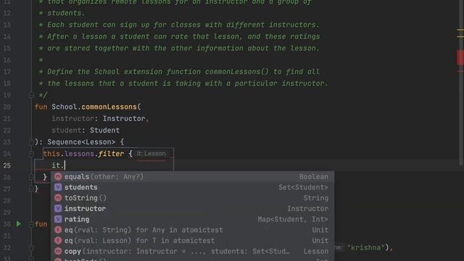Image resolution: width=464 pixels, height=261 pixels.
Task: Click property icon beside rating suggestion
Action: (58, 219)
